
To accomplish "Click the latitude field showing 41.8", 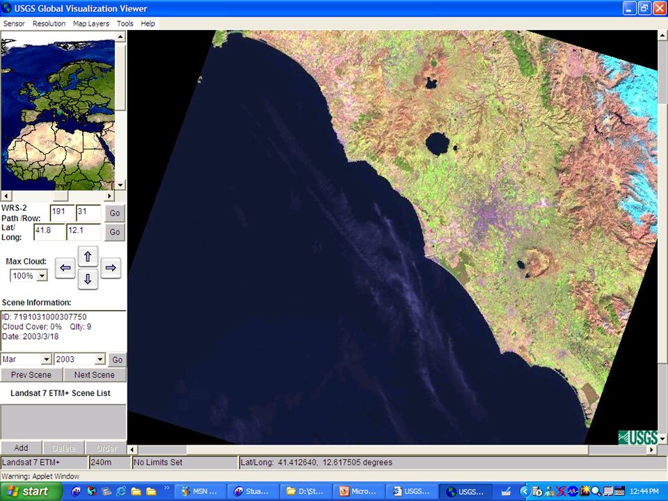I will tap(49, 232).
